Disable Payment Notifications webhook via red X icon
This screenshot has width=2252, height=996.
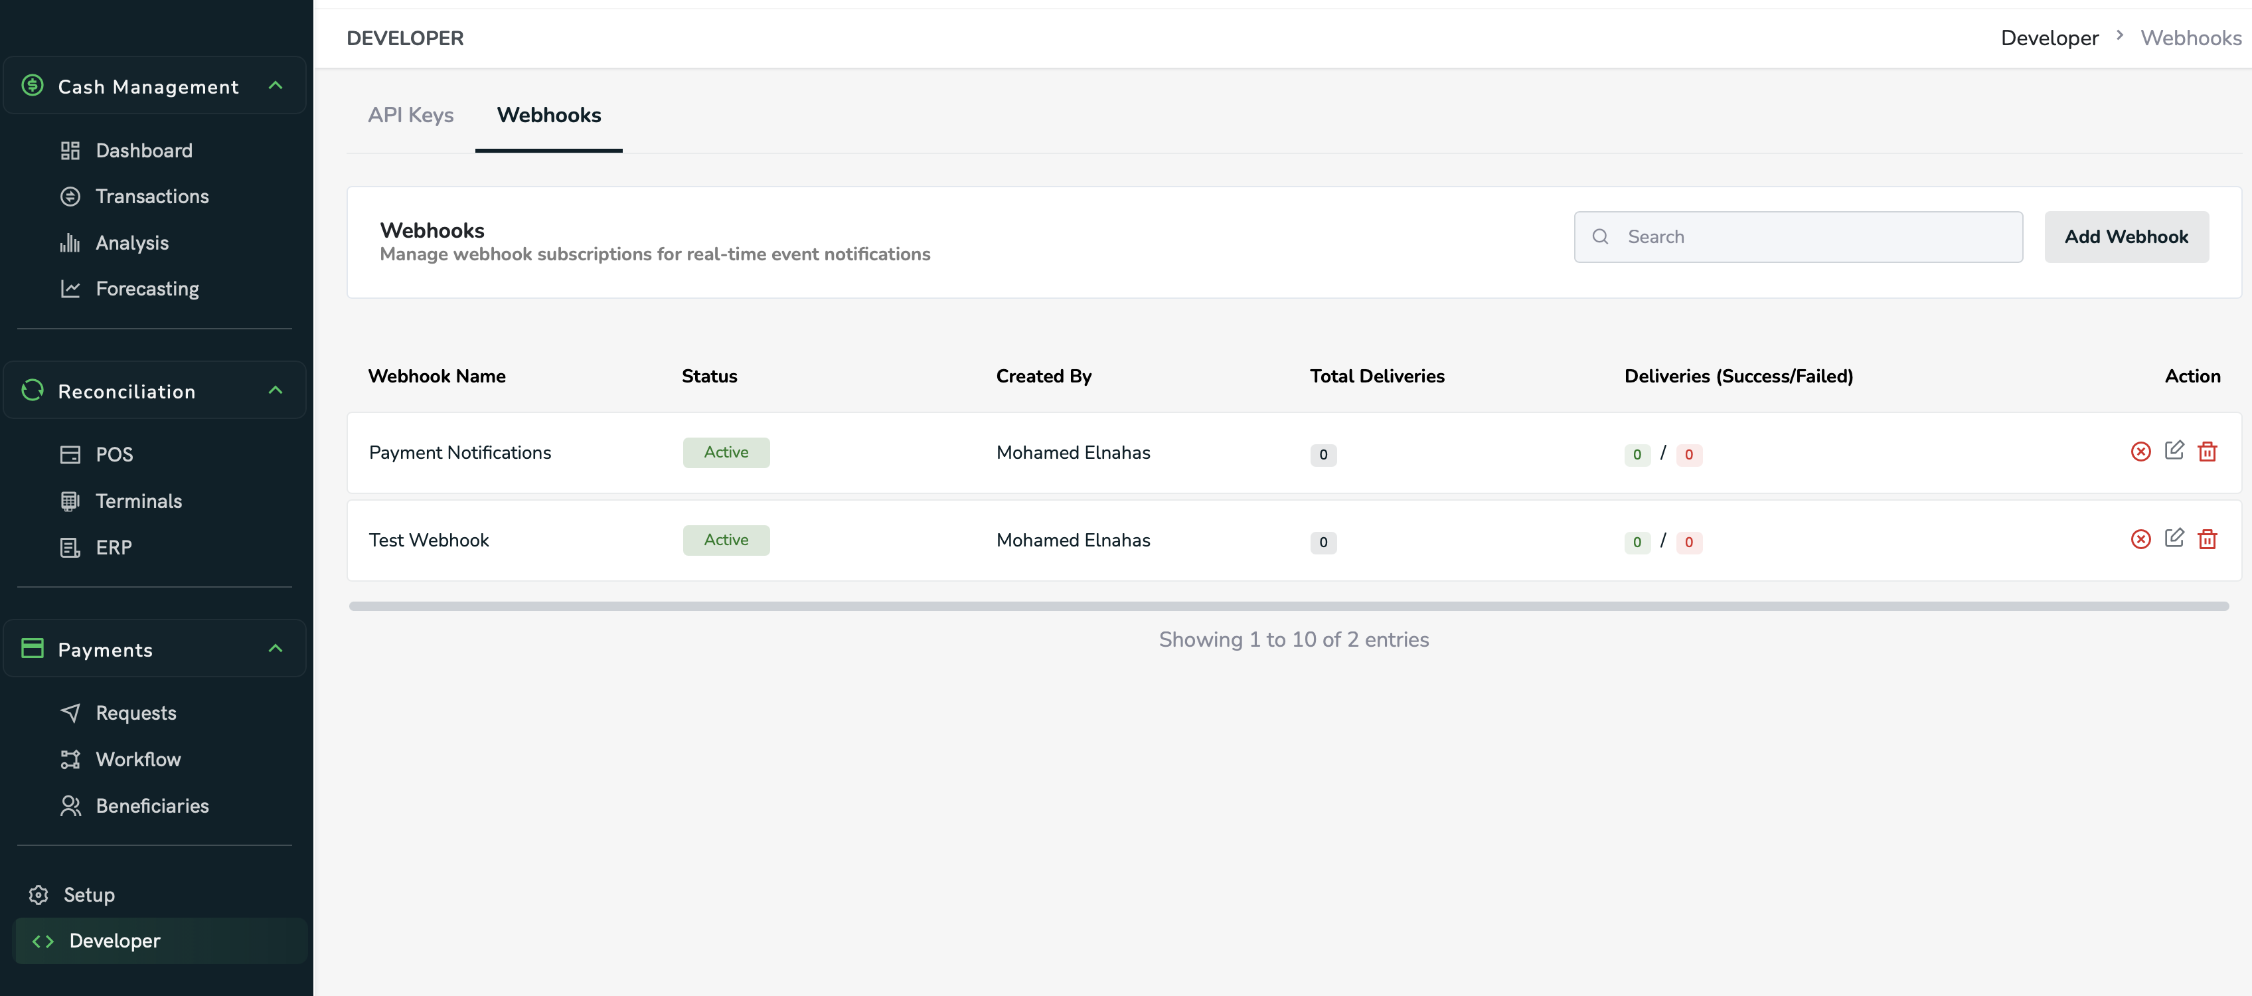2140,452
